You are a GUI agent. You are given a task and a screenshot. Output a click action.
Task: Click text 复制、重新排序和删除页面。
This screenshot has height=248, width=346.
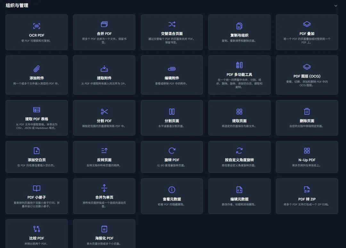pos(239,41)
